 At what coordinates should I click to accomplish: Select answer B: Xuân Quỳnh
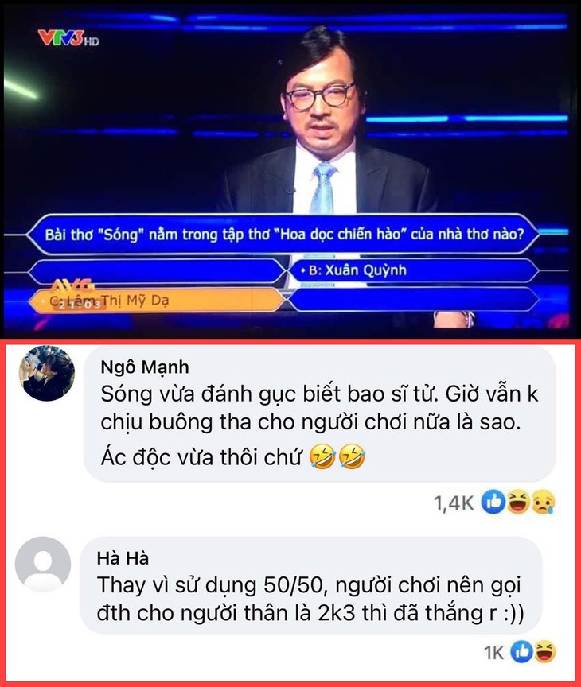[x=413, y=271]
